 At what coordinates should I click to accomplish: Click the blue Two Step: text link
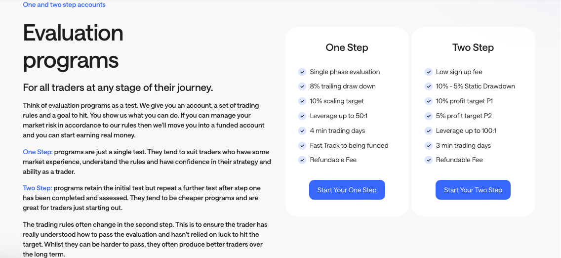(38, 188)
